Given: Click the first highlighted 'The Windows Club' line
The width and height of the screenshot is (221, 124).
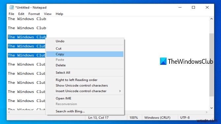Looking at the screenshot, I should pos(27,37).
